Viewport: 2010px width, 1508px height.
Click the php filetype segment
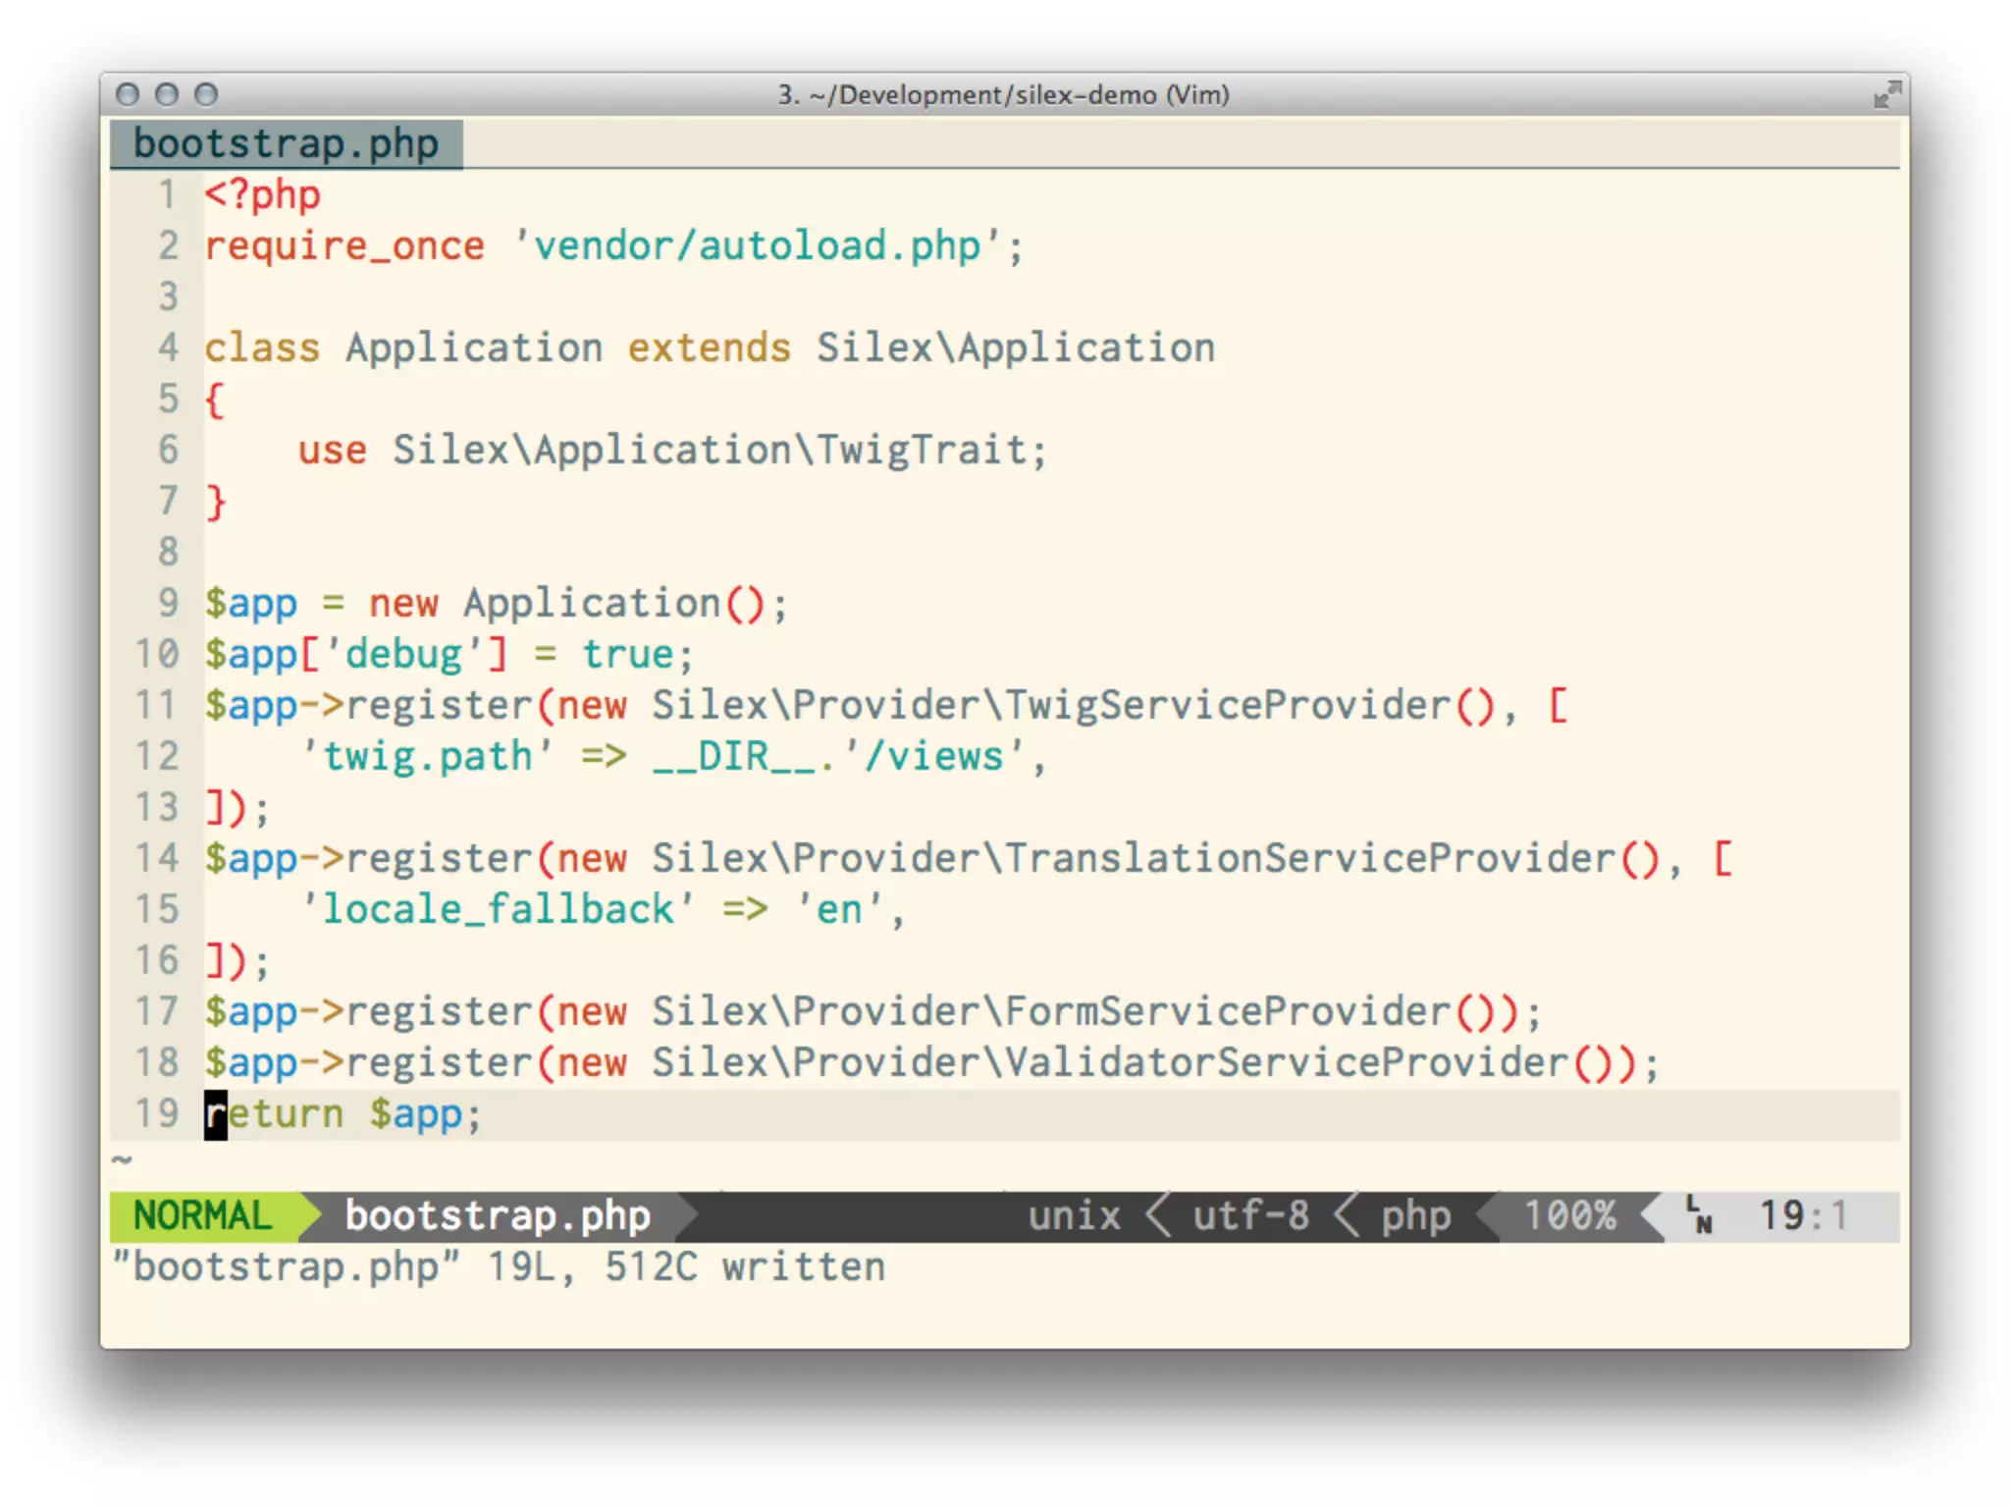[1415, 1215]
